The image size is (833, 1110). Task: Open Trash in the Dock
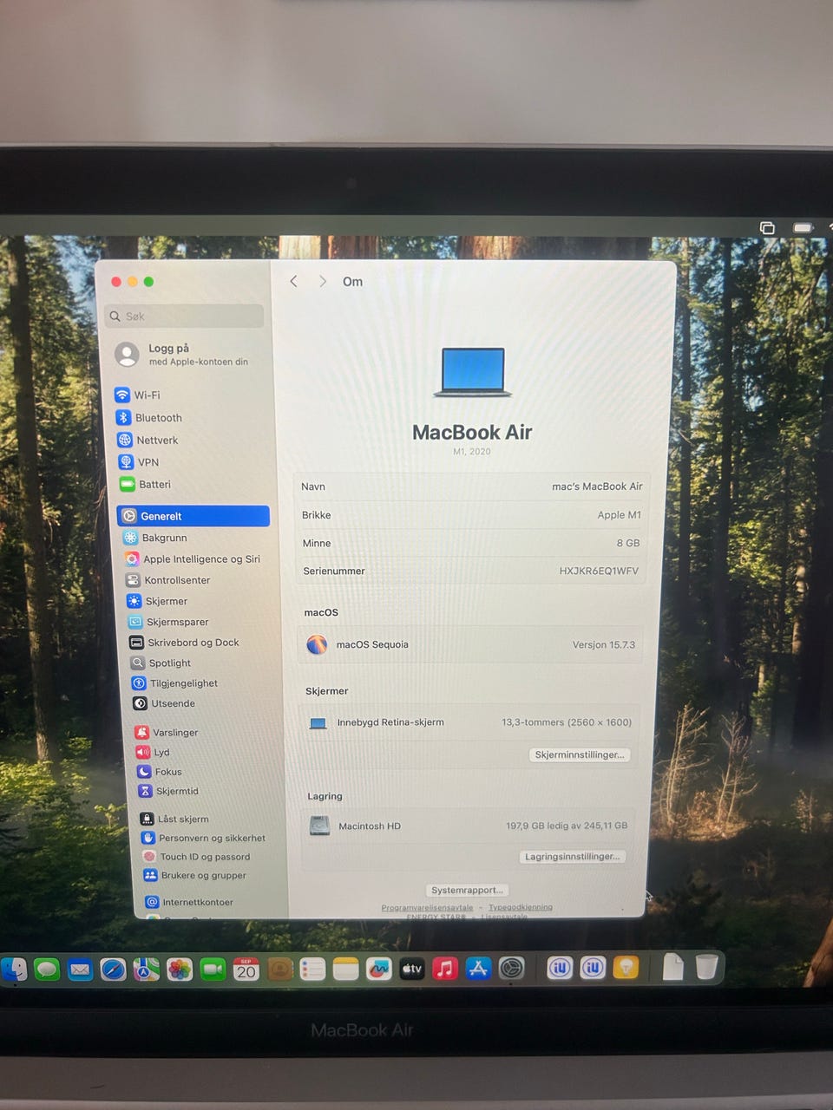coord(706,966)
